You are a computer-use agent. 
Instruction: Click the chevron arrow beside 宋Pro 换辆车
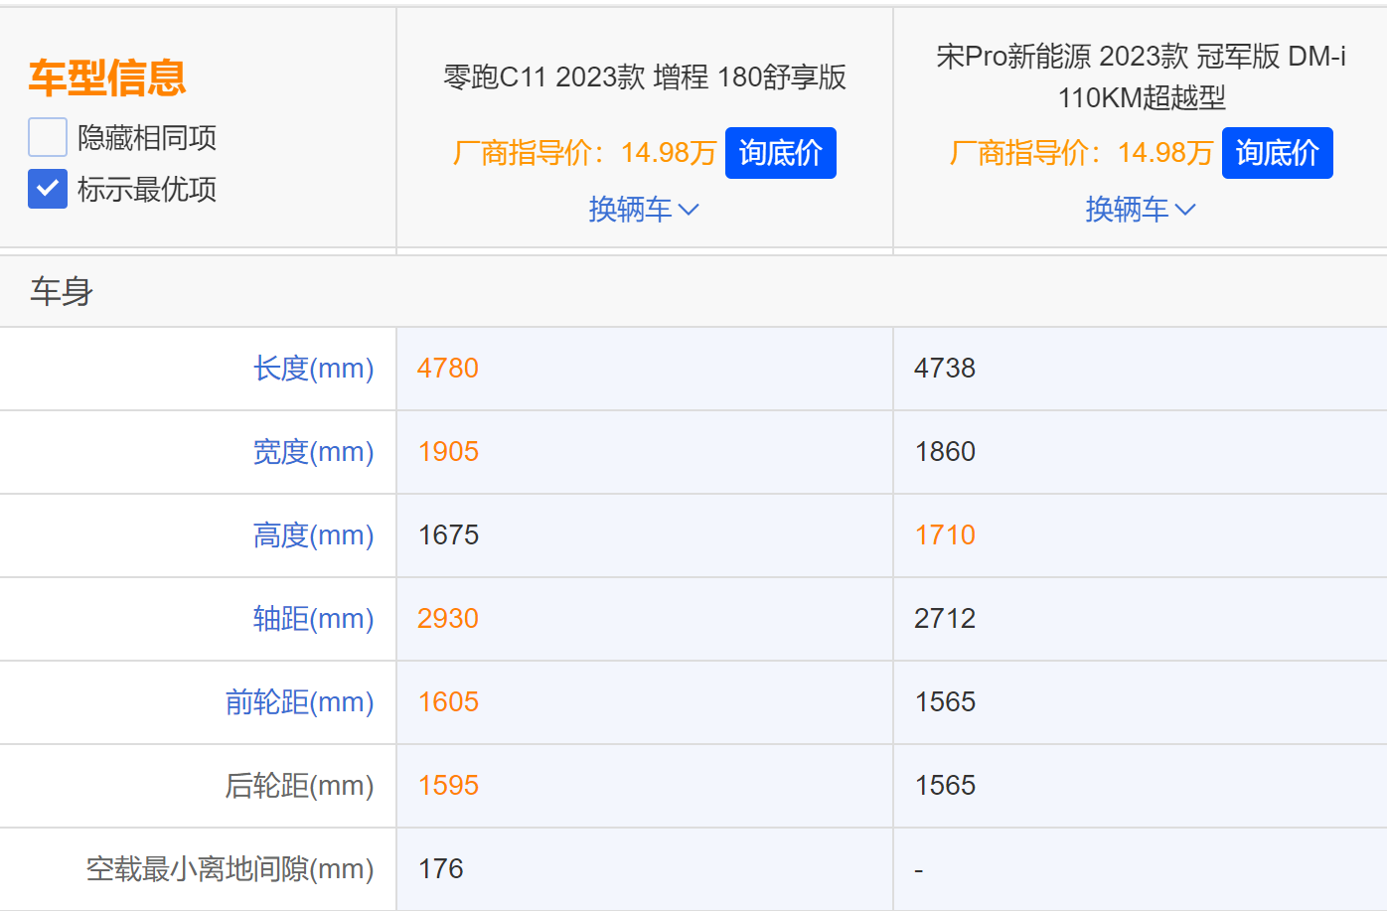click(x=1185, y=210)
